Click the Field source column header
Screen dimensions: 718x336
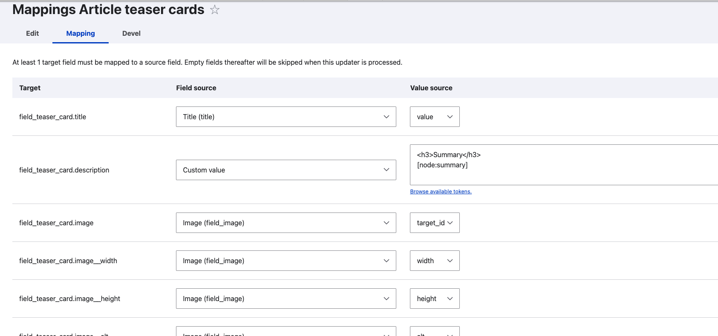click(x=196, y=88)
